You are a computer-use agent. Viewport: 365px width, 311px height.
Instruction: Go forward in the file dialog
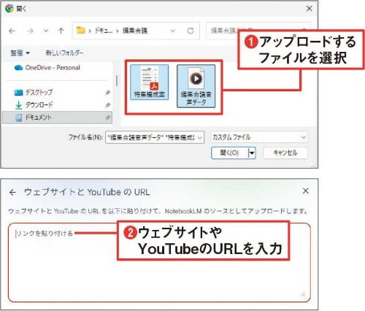pyautogui.click(x=30, y=31)
